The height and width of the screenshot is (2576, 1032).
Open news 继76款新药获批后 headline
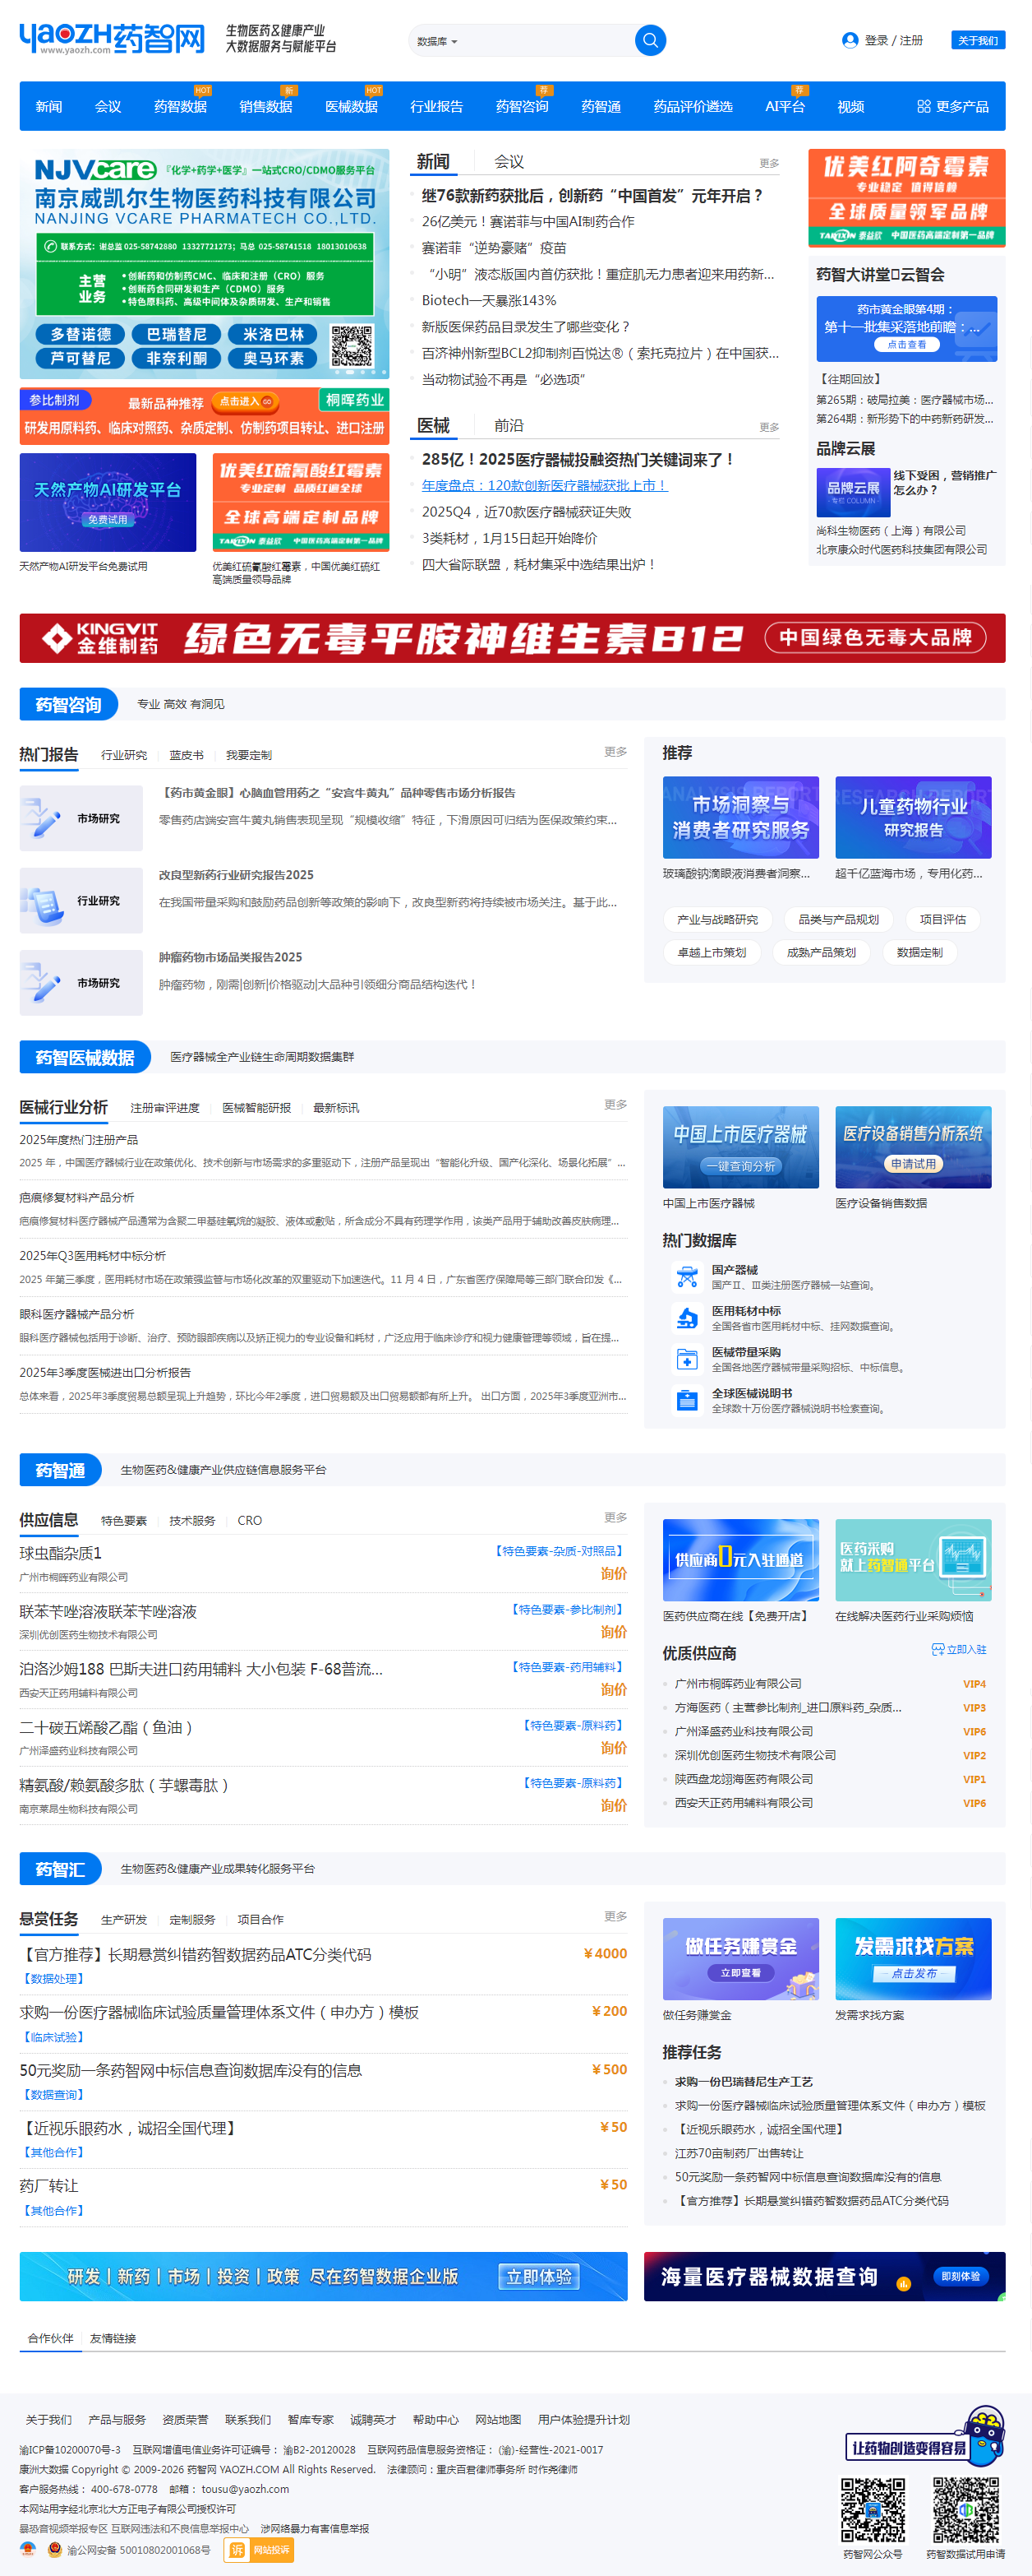(x=592, y=196)
